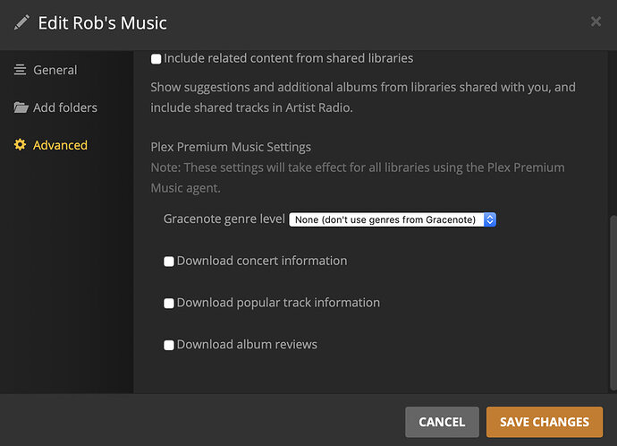
Task: Click the Advanced gear icon
Action: pos(21,145)
